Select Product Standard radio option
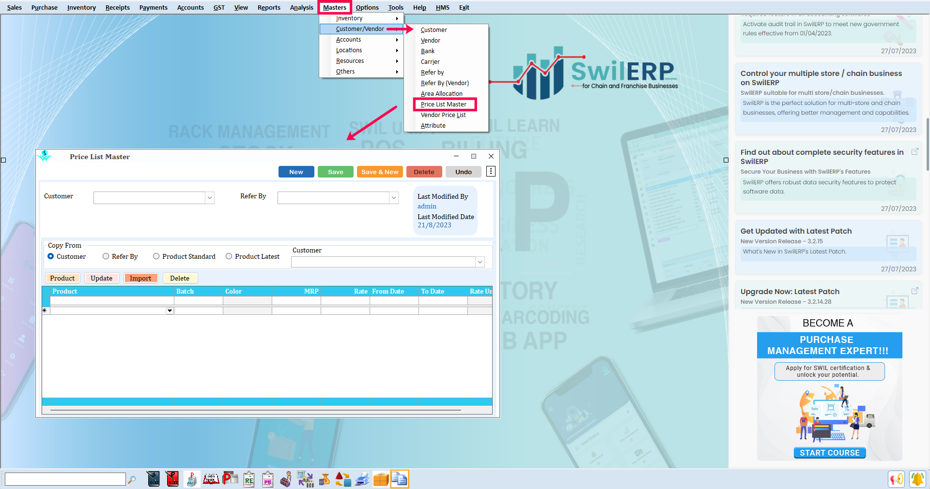Screen dimensions: 930x489 156,256
